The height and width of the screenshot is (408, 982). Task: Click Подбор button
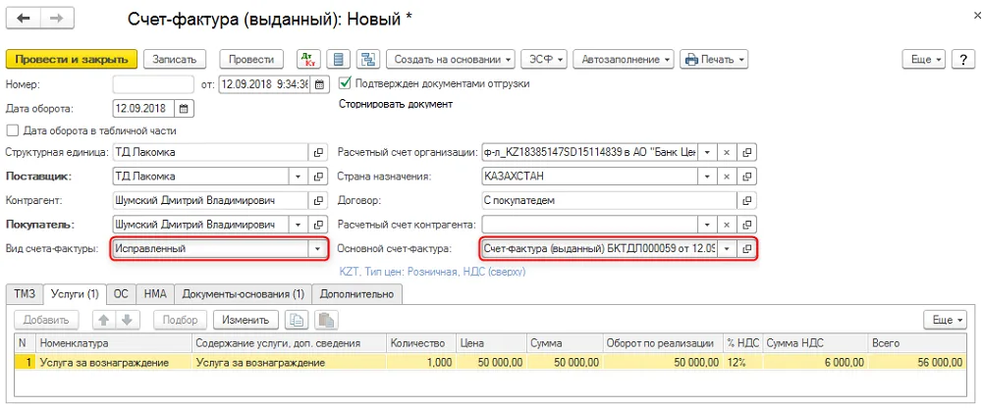tap(181, 320)
